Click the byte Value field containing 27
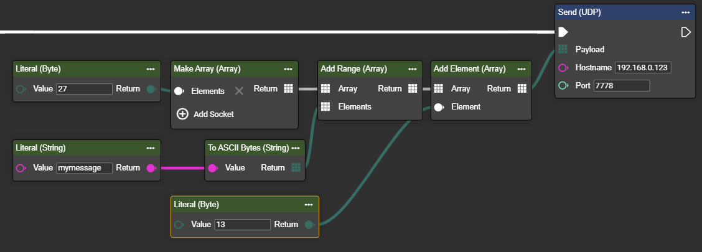The height and width of the screenshot is (252, 702). tap(84, 89)
